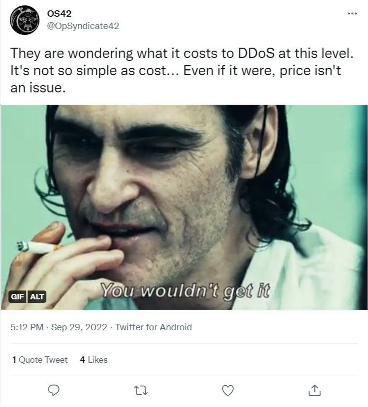This screenshot has width=368, height=407.
Task: Click the cigarette in the GIF image
Action: [x=38, y=247]
